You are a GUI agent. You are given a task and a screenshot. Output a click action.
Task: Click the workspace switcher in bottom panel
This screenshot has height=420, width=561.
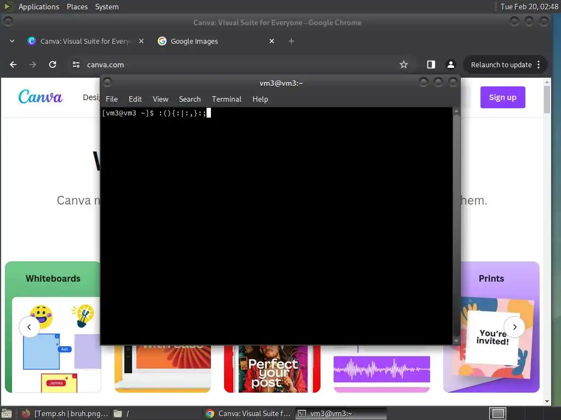pos(497,413)
